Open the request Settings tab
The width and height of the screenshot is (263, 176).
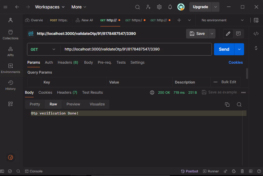click(x=137, y=62)
